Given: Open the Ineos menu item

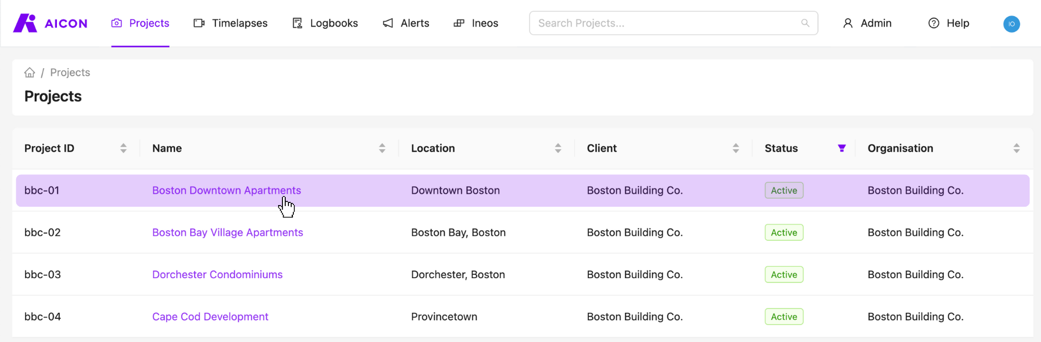Looking at the screenshot, I should pyautogui.click(x=475, y=23).
